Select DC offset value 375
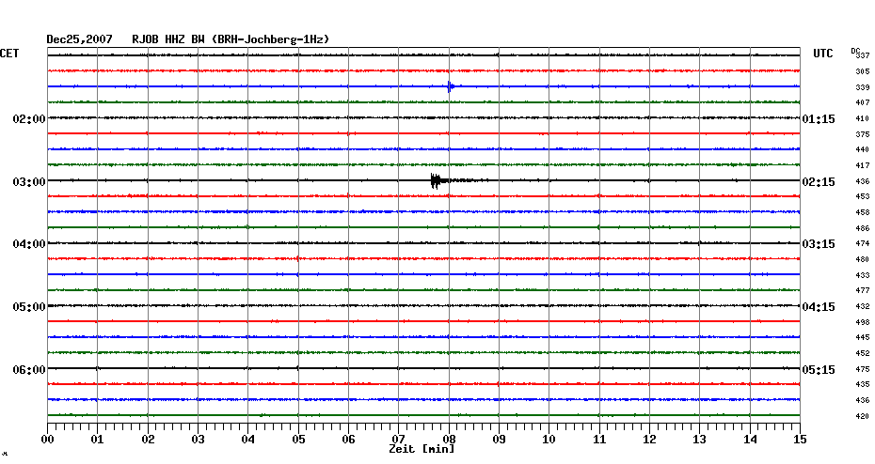 (x=863, y=134)
